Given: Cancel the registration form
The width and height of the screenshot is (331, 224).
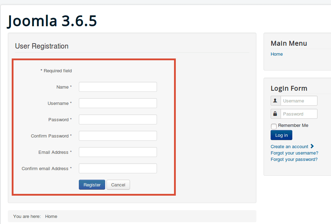Looking at the screenshot, I should tap(118, 185).
